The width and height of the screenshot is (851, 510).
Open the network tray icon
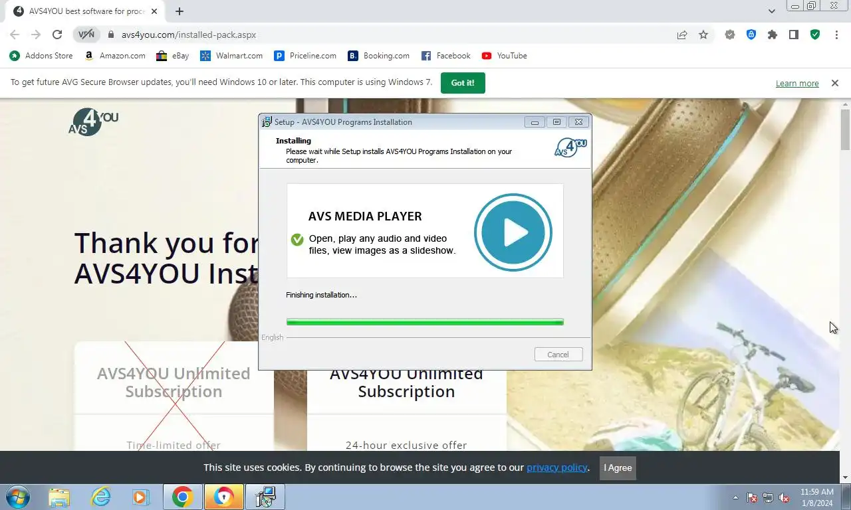pos(768,497)
